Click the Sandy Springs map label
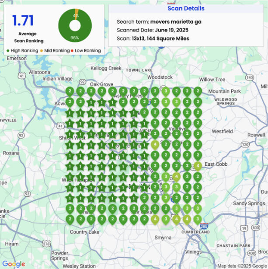Viewport: 268px width, 269px height. 249,204
